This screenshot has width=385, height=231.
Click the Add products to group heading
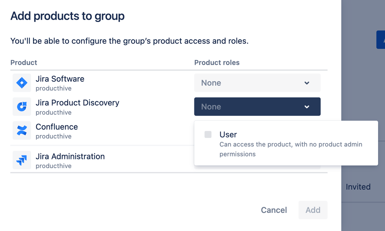[67, 16]
